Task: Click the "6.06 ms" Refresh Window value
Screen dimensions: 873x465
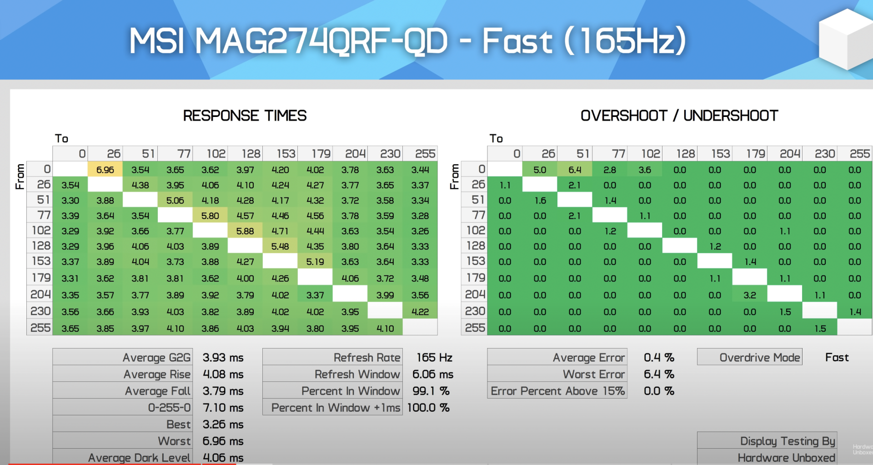Action: pos(433,374)
